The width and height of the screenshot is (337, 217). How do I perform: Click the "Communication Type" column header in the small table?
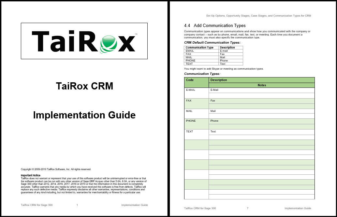[199, 47]
